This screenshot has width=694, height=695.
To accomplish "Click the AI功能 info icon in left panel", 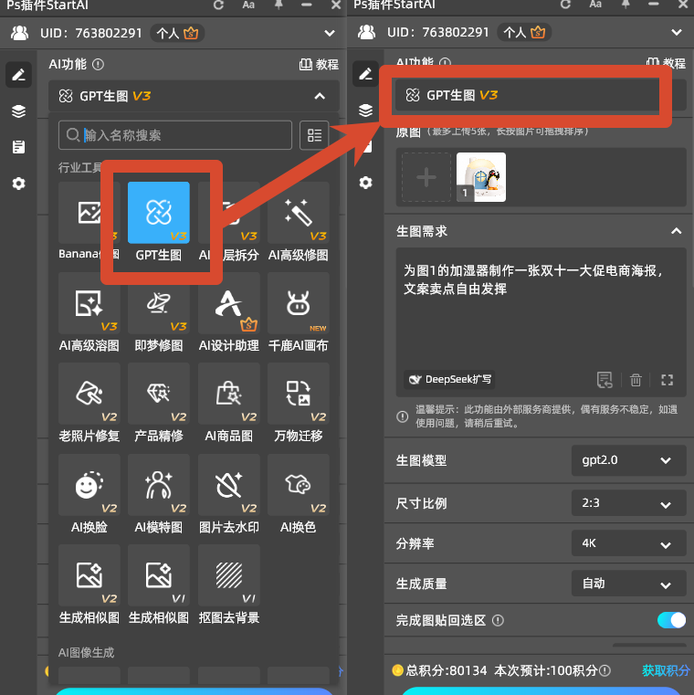I will (98, 65).
